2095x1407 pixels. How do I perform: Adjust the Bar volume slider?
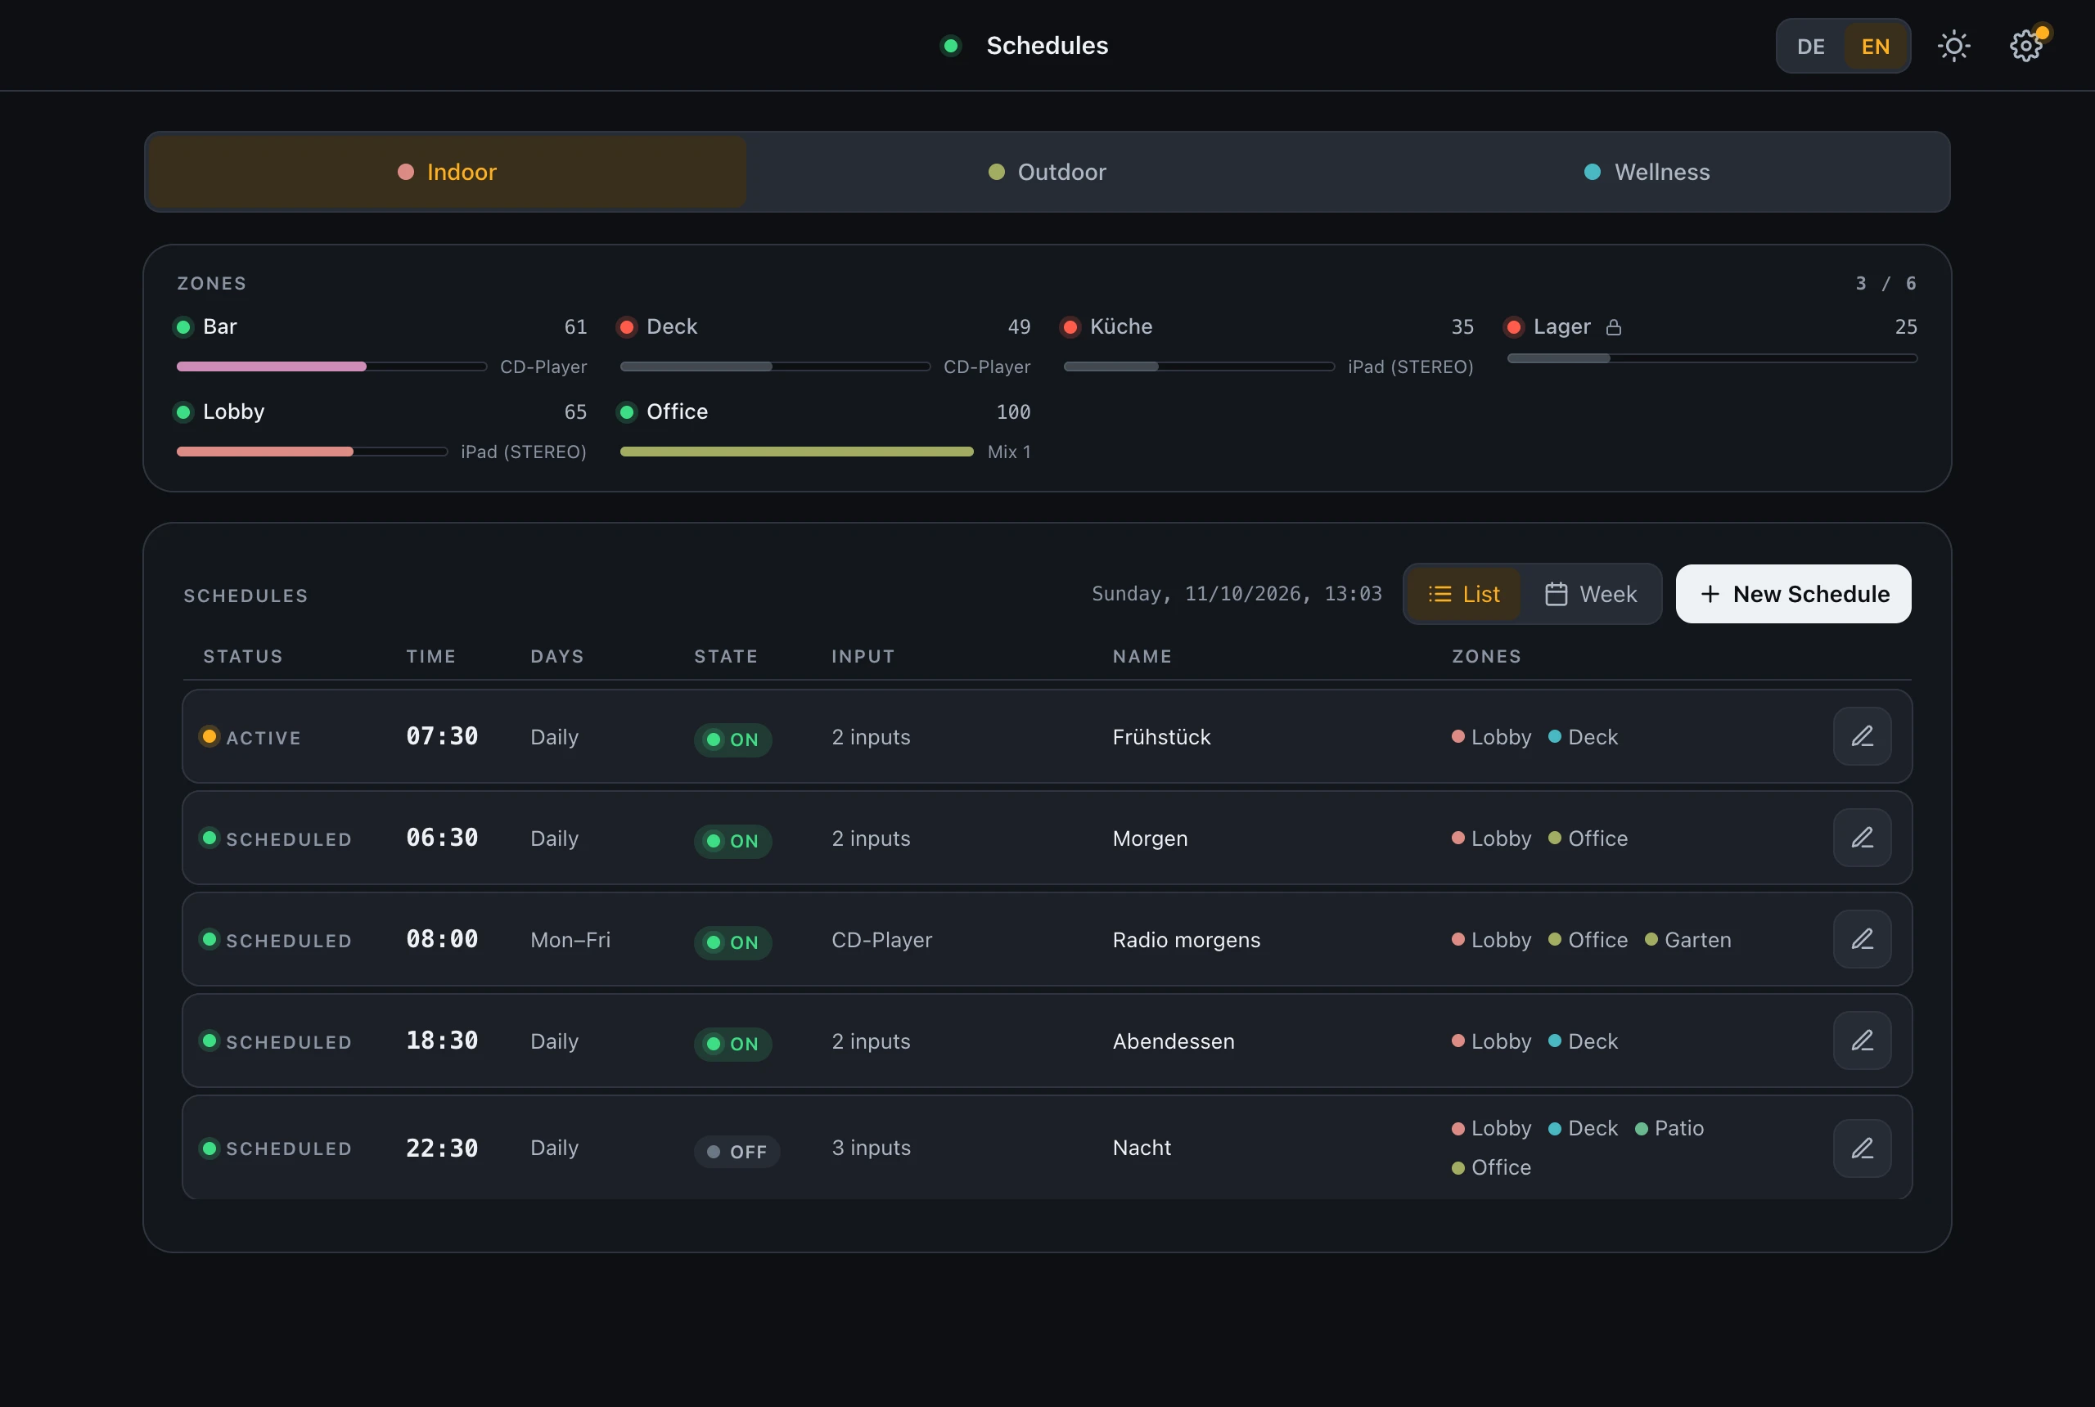331,366
